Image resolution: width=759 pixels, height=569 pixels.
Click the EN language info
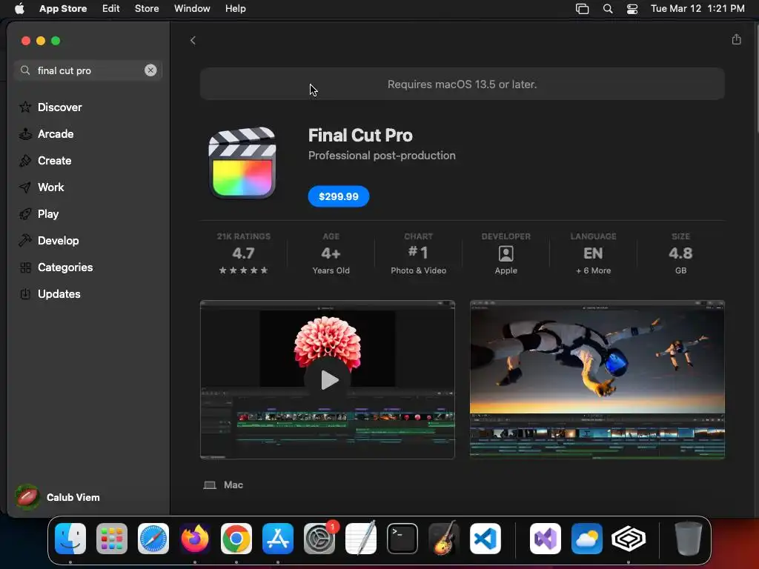pos(593,254)
